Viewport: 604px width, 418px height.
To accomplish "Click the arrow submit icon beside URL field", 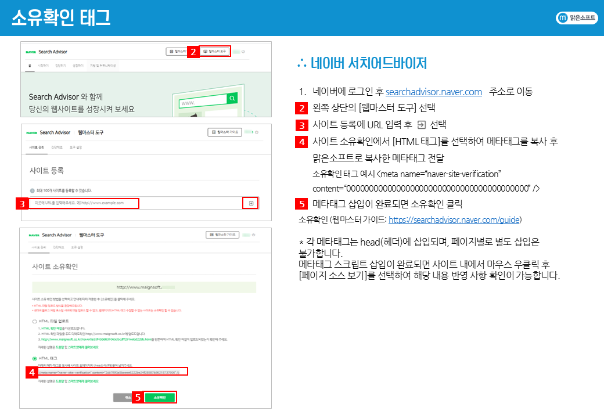I will tap(250, 203).
